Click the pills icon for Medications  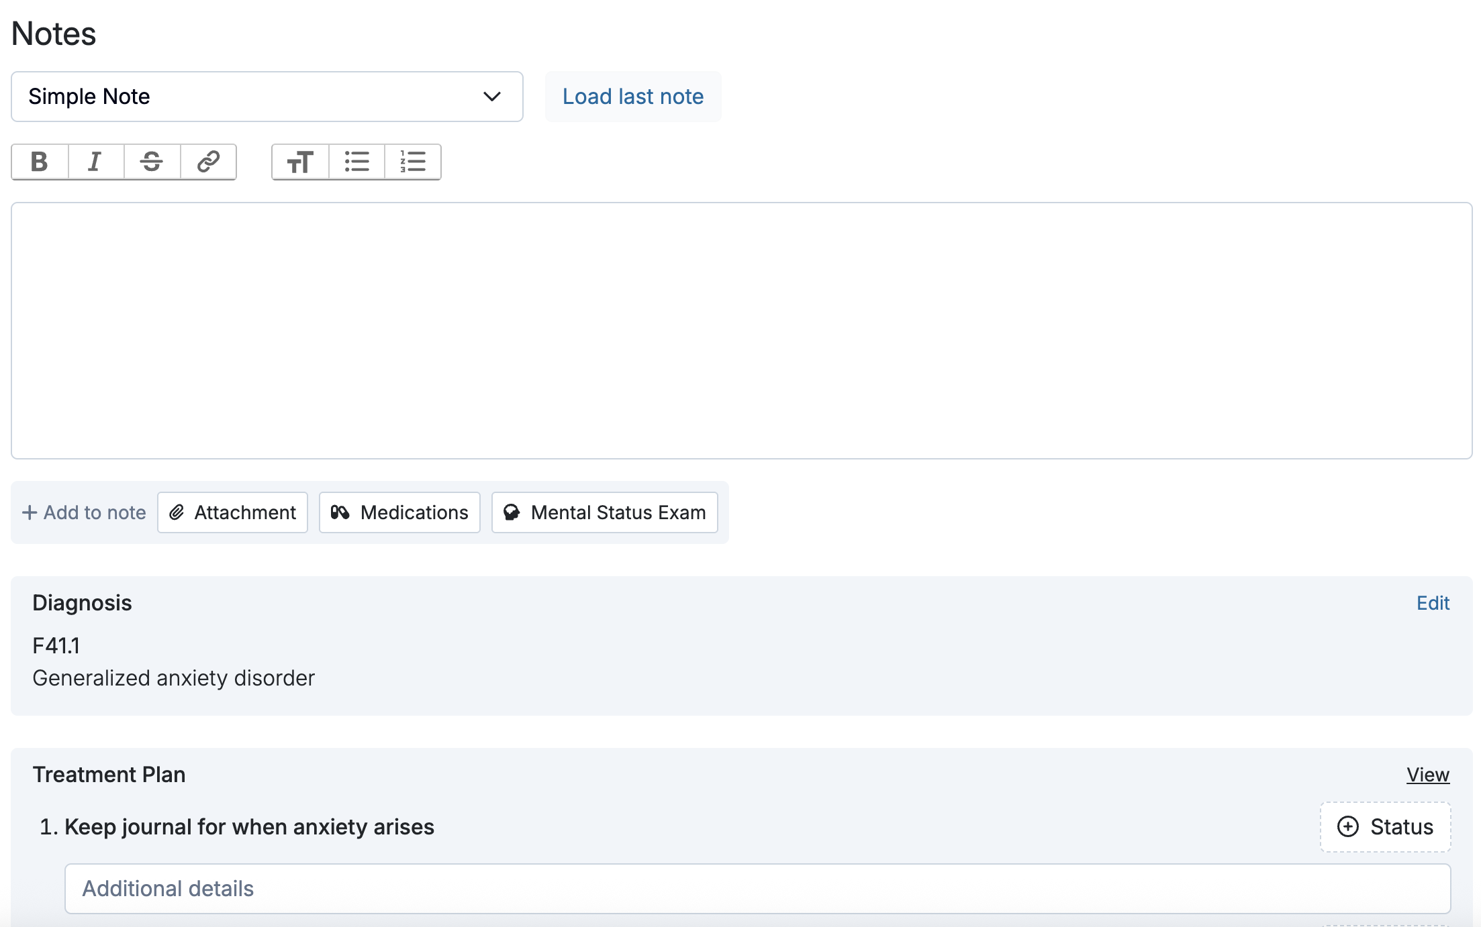[x=340, y=512]
